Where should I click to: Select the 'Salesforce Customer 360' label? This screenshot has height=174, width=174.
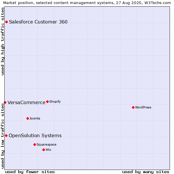38,22
